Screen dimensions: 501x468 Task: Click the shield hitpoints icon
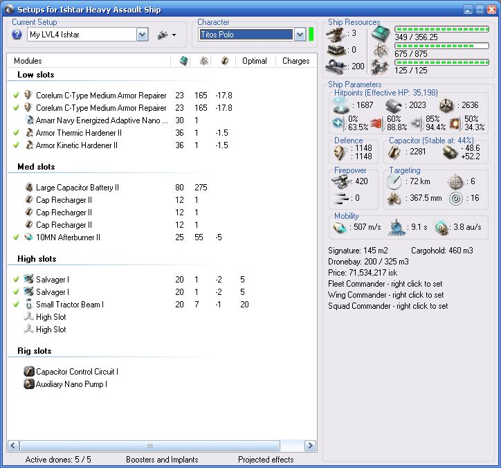[341, 105]
